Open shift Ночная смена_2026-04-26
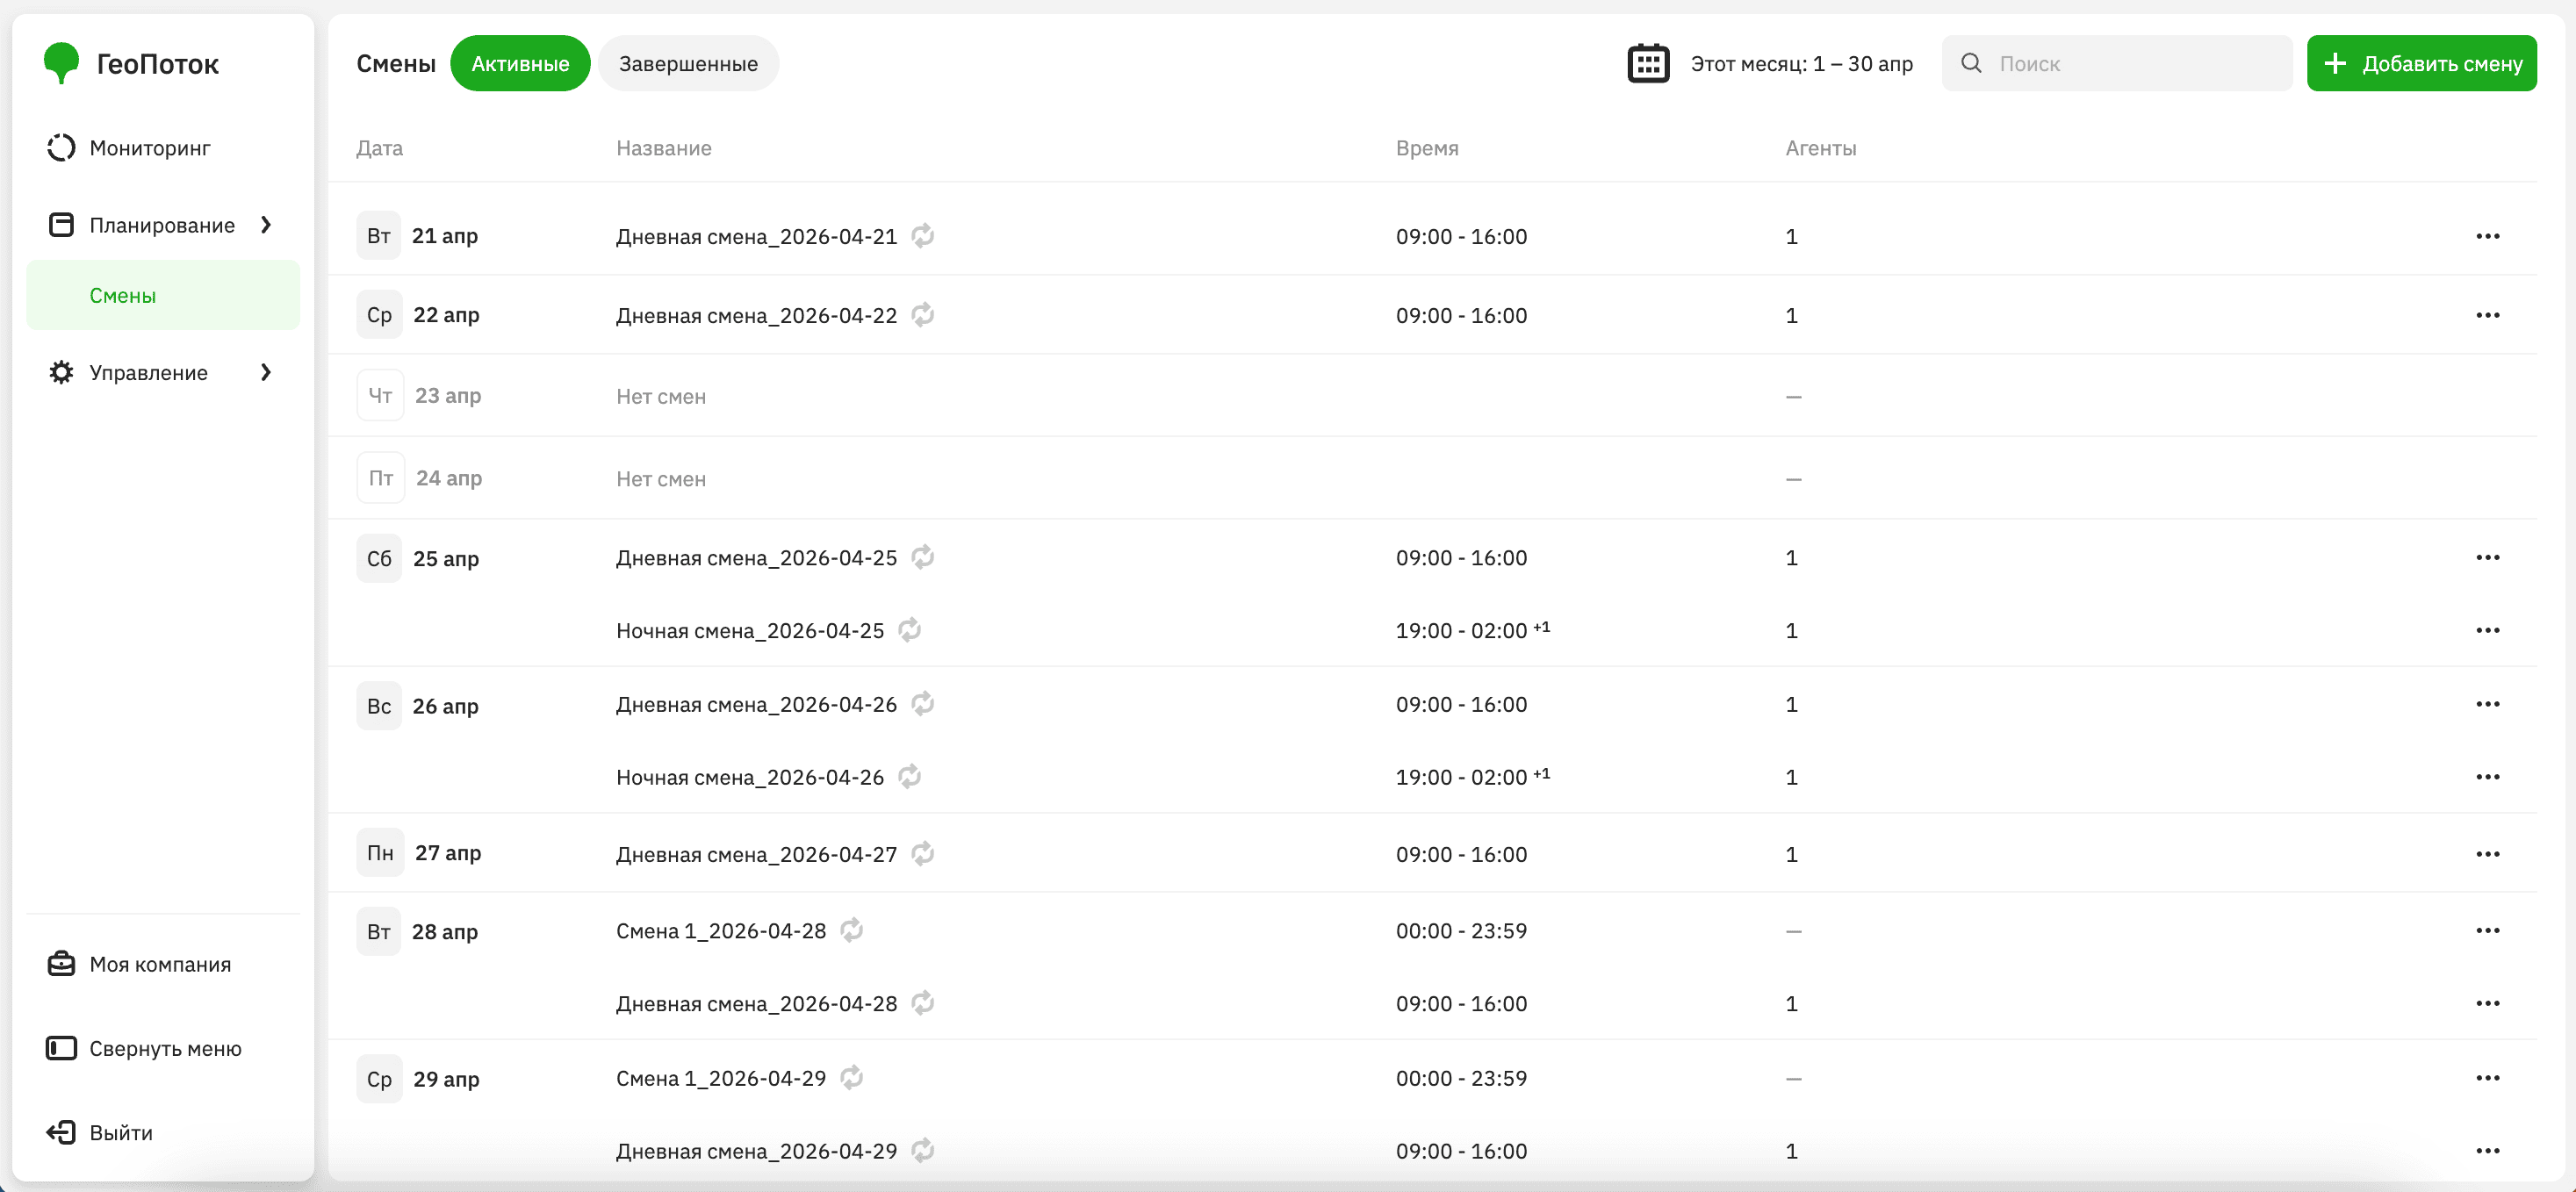Viewport: 2576px width, 1192px height. click(x=750, y=778)
